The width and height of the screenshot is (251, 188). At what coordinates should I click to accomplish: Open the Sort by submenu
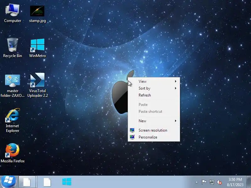click(x=154, y=88)
